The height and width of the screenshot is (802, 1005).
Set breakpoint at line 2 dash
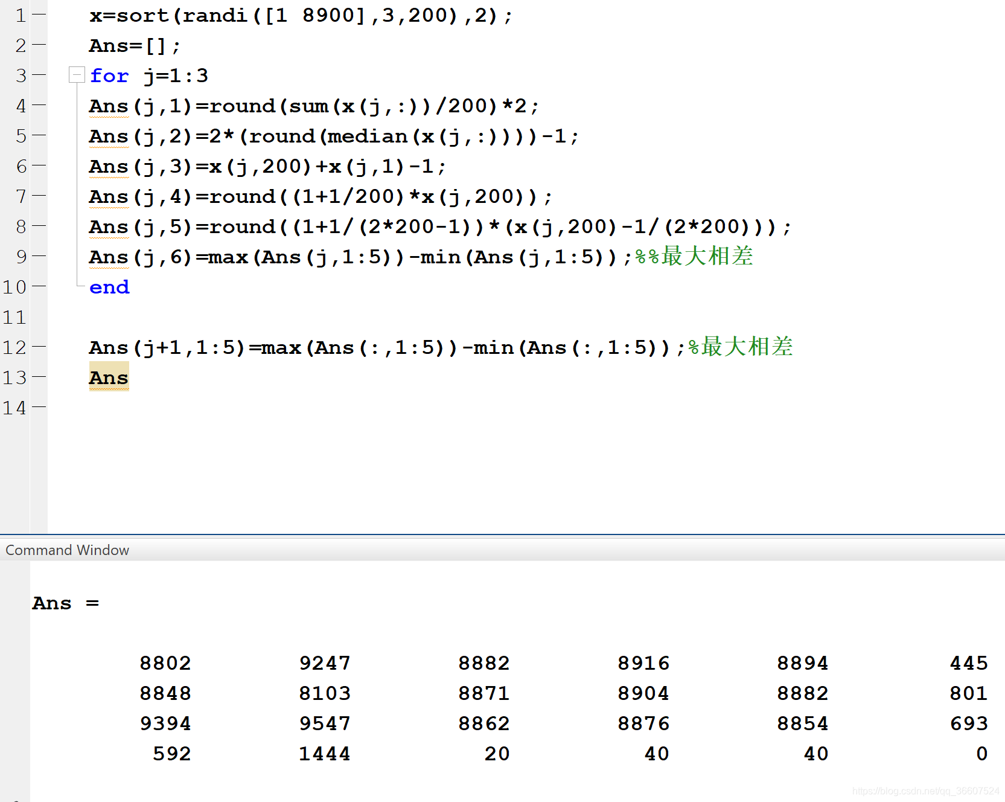click(39, 44)
